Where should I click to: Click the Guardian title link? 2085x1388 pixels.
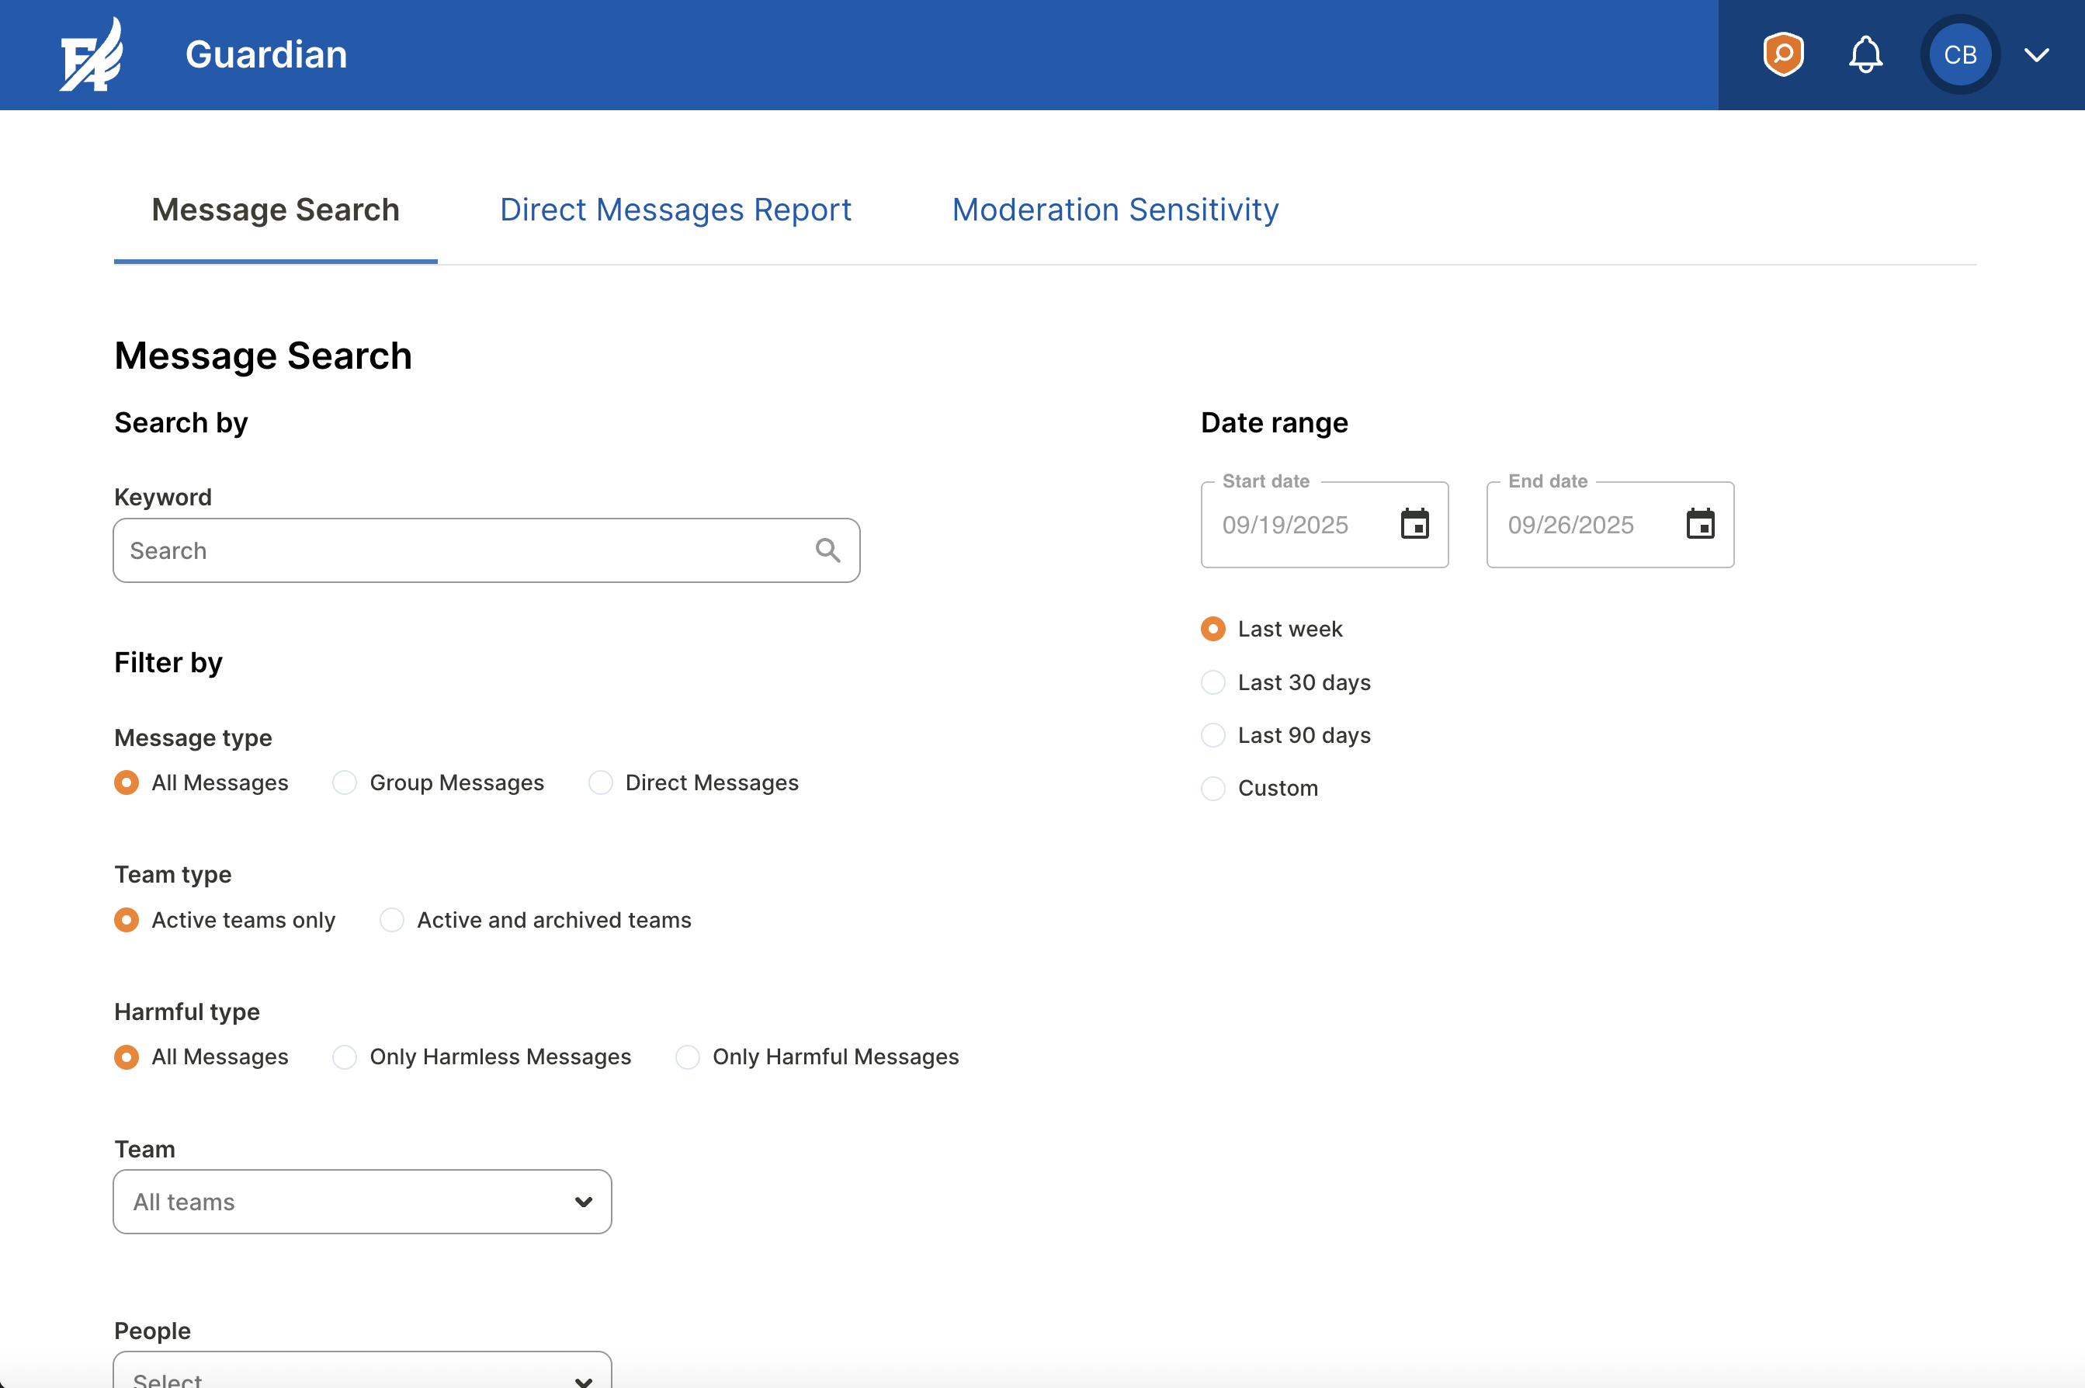[x=265, y=55]
